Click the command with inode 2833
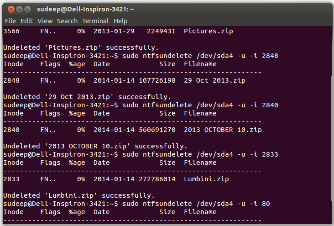 tap(200, 155)
